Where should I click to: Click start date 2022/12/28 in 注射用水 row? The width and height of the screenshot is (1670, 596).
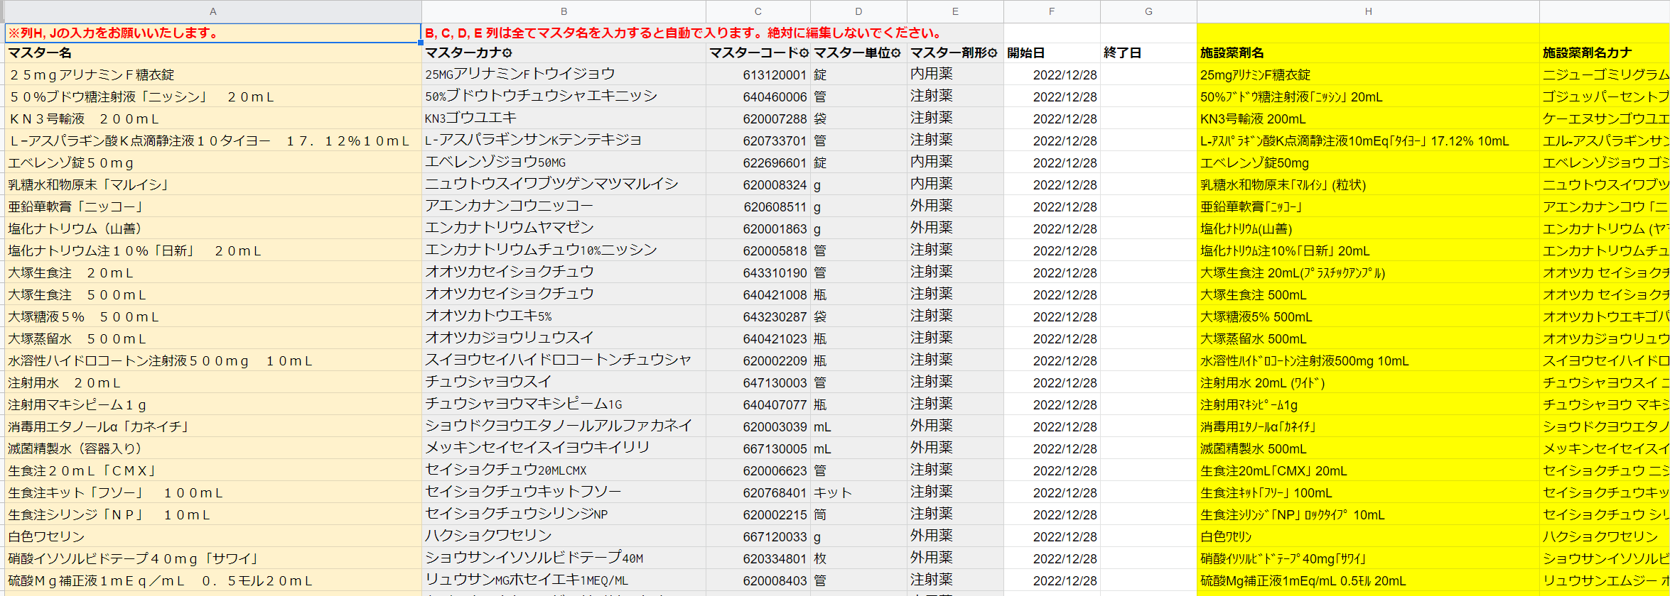1065,382
